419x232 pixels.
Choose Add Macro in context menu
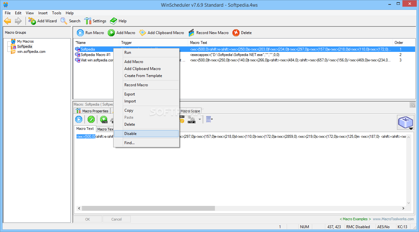(147, 62)
